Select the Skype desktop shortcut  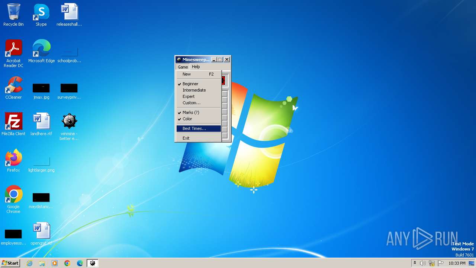[41, 15]
